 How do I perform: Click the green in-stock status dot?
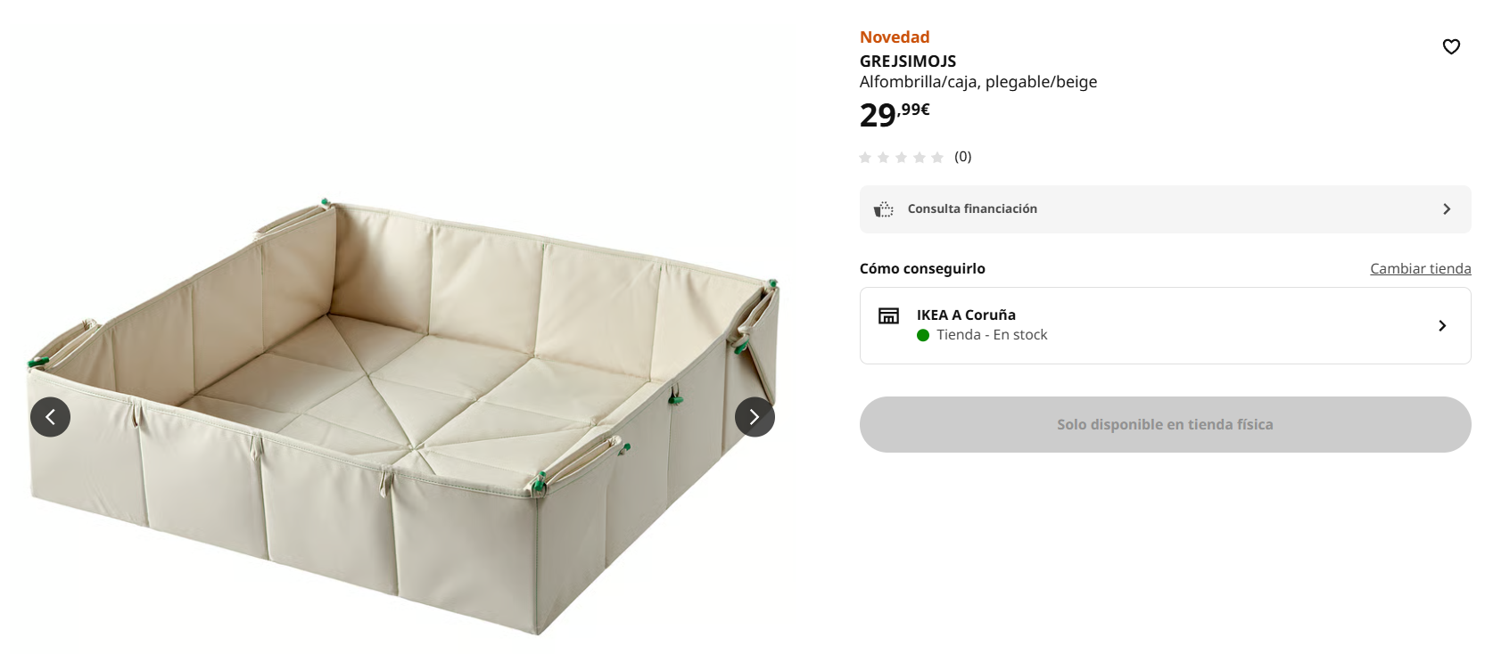pos(923,335)
